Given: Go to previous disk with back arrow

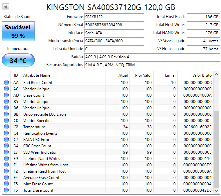Looking at the screenshot, I should tap(6, 7).
